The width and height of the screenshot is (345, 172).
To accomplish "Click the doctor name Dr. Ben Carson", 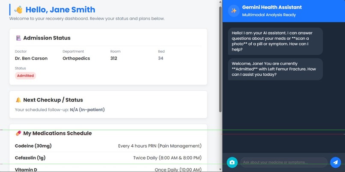I will point(31,59).
